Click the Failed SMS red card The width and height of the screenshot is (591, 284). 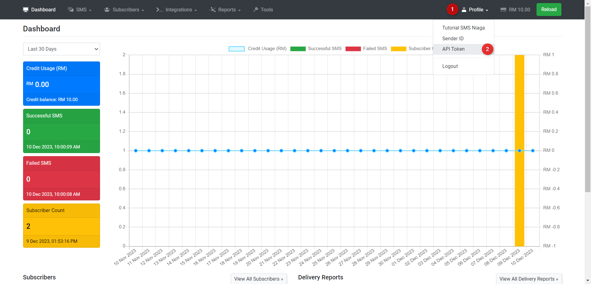tap(62, 178)
